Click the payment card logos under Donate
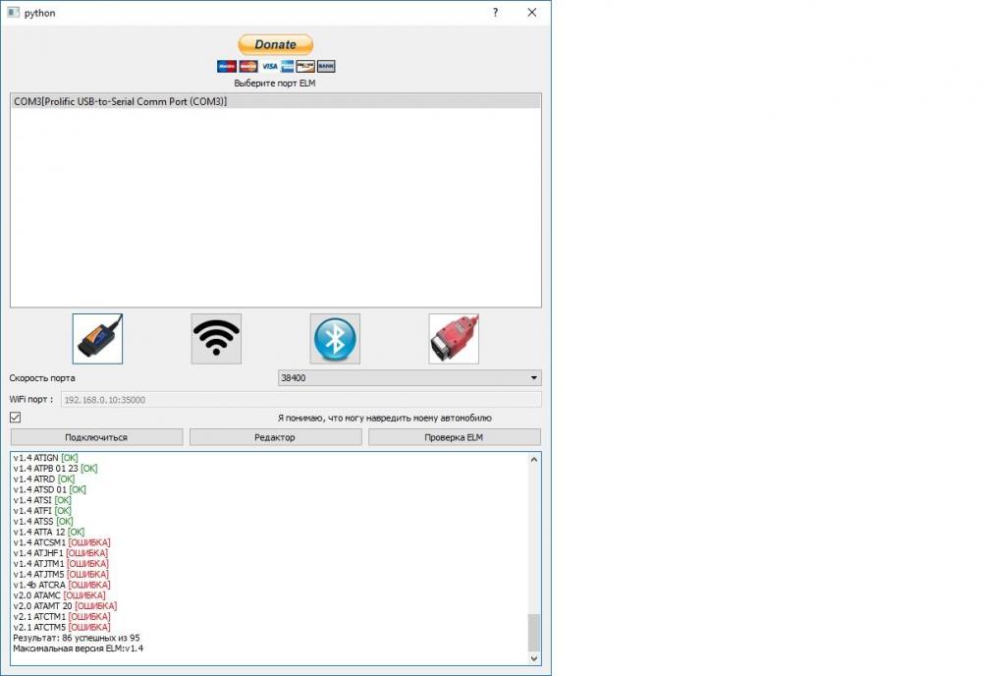 point(276,67)
